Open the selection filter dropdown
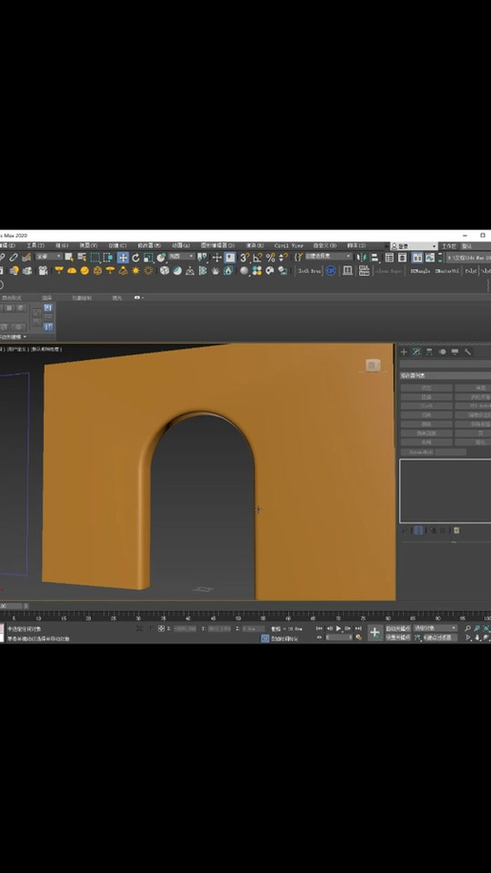 (49, 257)
